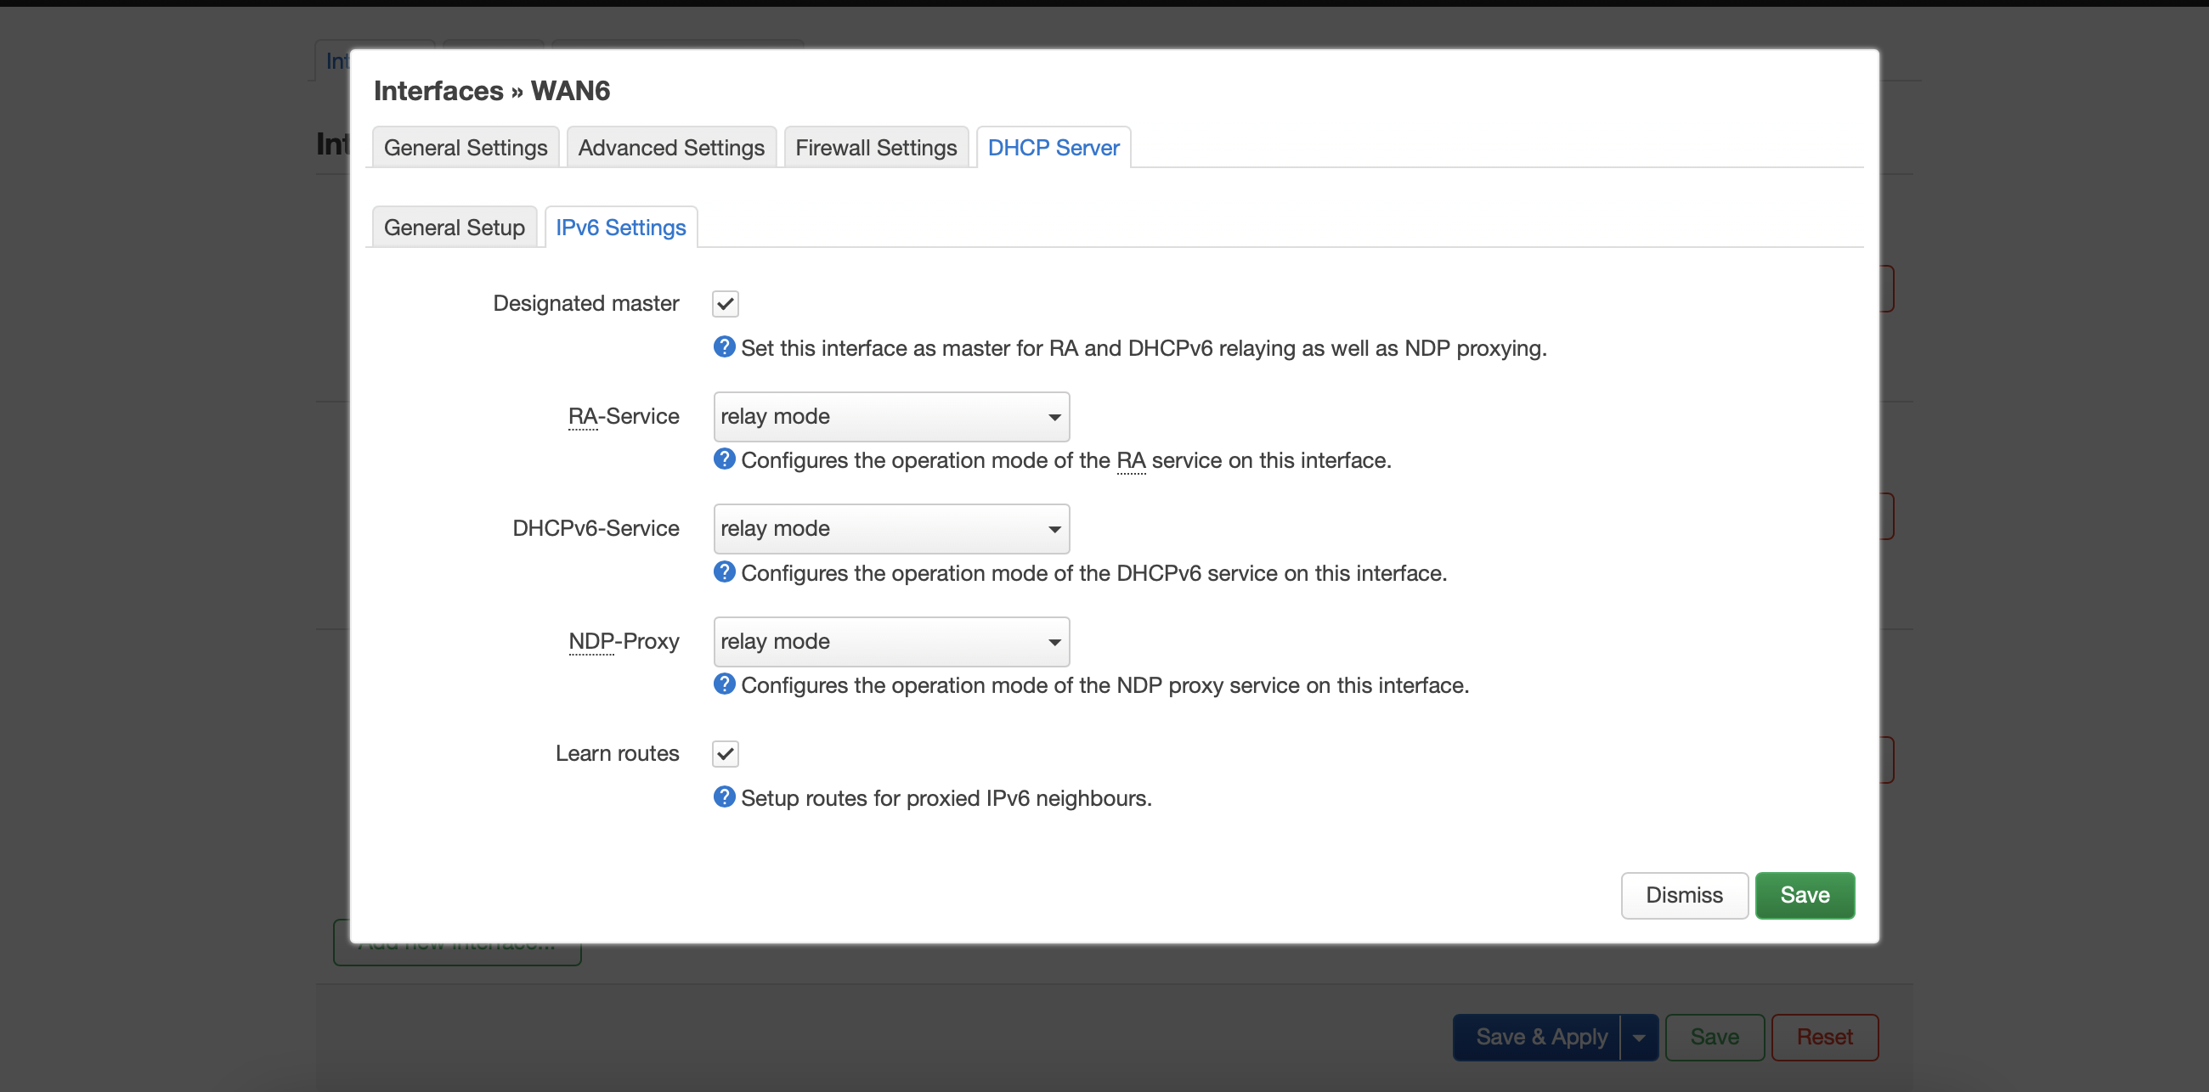The image size is (2209, 1092).
Task: Switch to General Settings tab
Action: (465, 148)
